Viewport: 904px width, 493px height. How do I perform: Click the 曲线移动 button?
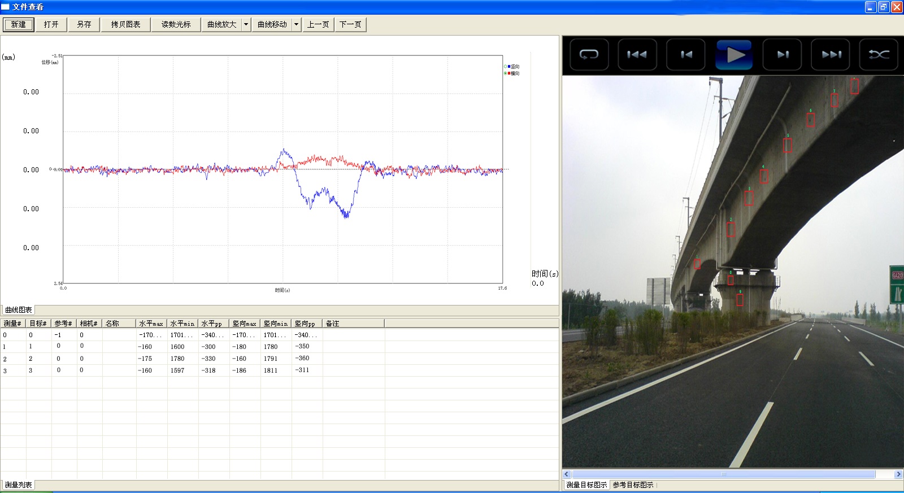click(x=272, y=24)
